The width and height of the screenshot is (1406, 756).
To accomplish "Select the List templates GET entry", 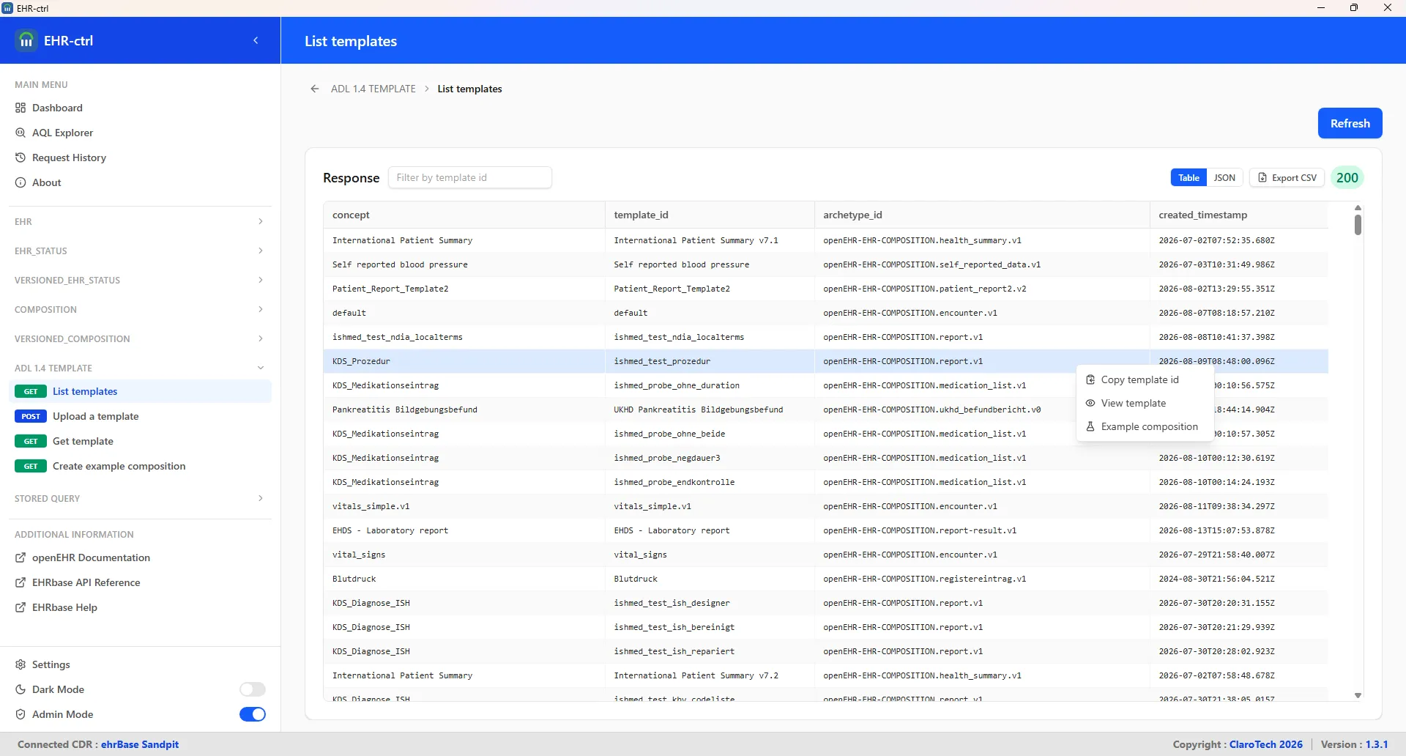I will pos(140,391).
